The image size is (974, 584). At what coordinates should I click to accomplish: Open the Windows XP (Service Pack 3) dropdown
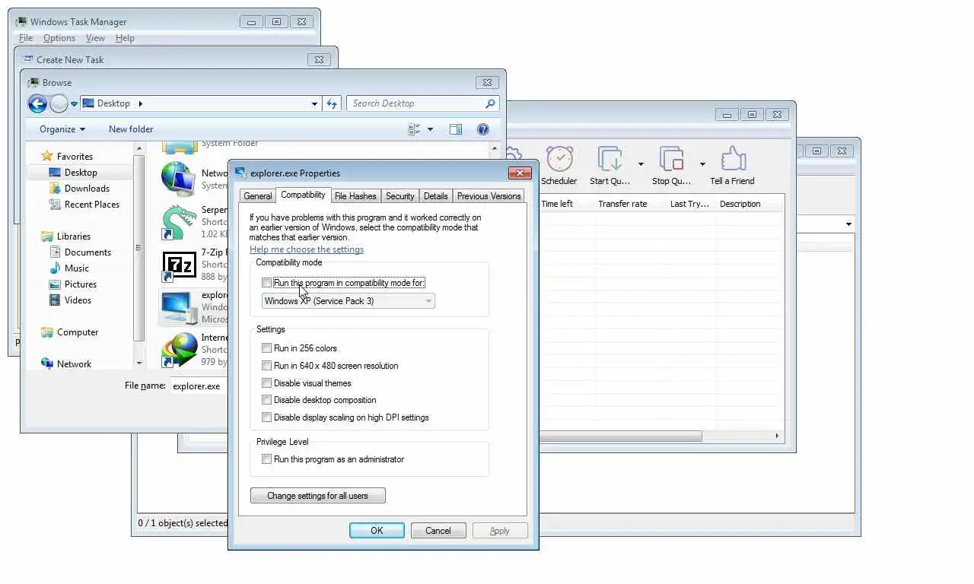(x=348, y=301)
